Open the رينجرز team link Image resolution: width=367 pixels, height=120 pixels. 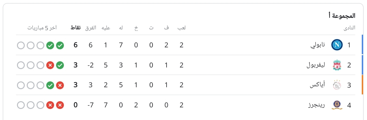pos(316,105)
